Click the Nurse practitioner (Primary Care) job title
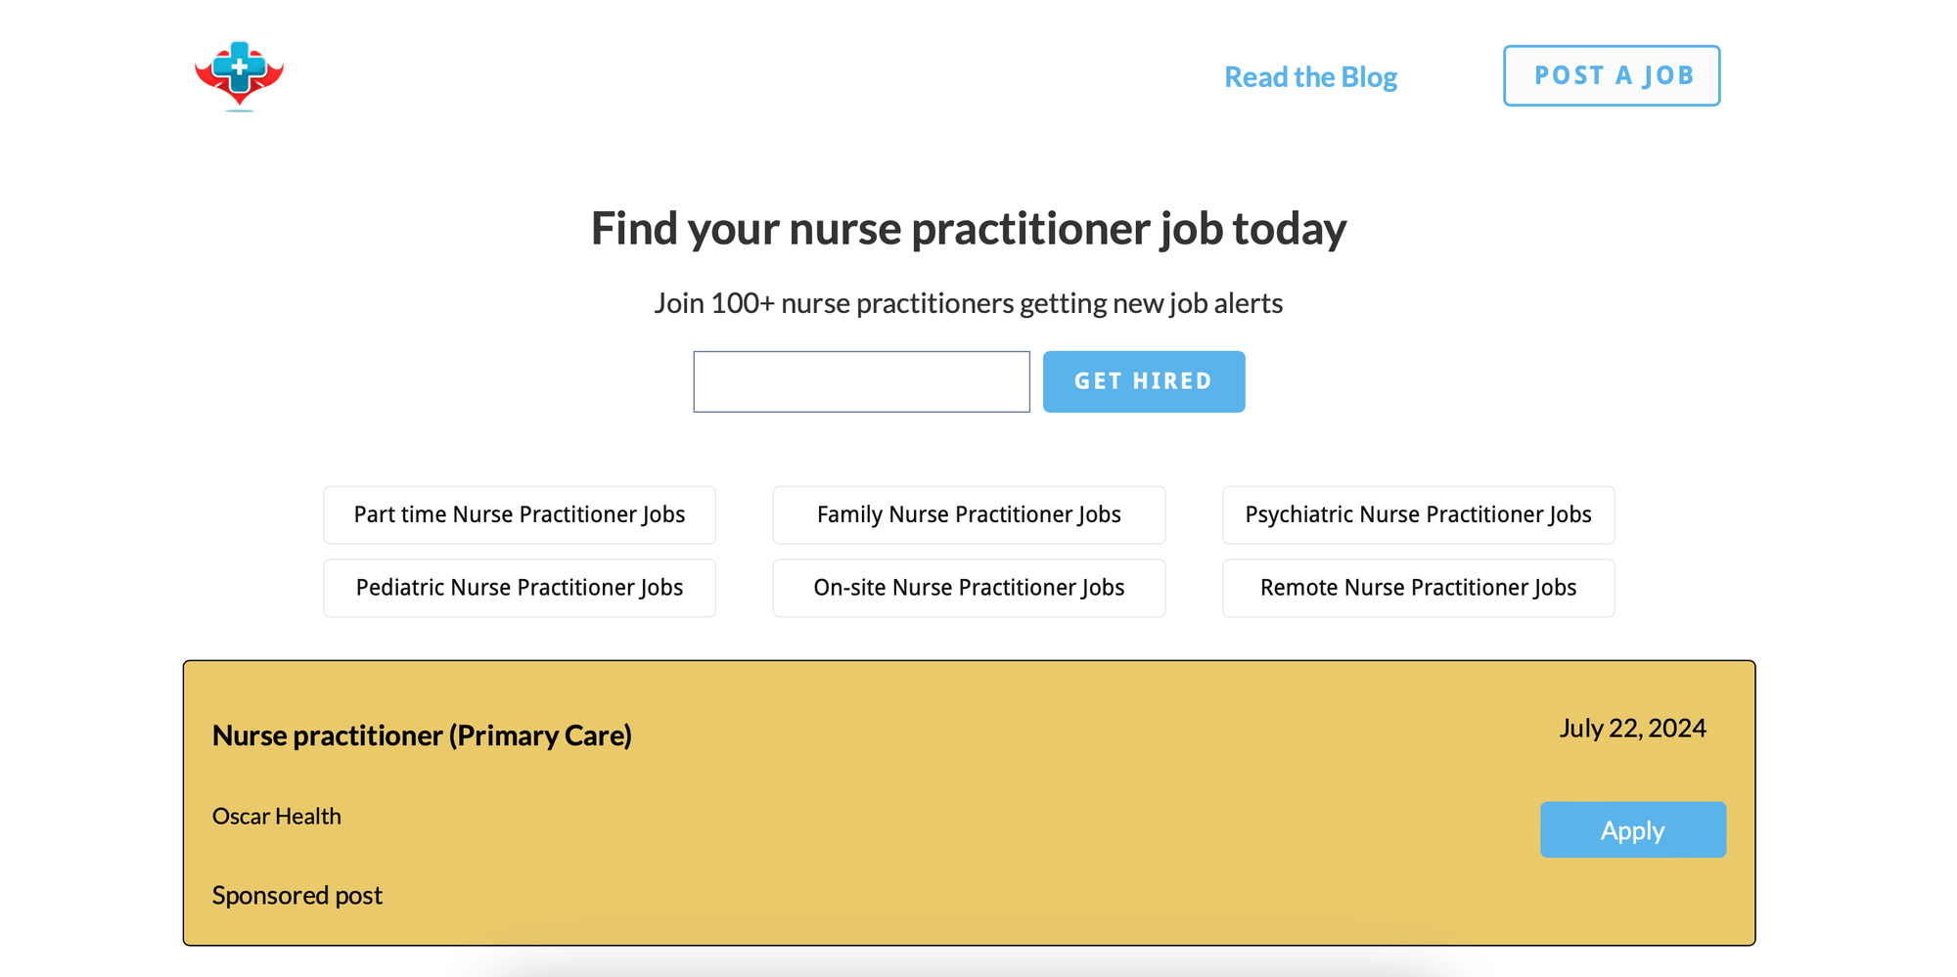1957x977 pixels. tap(423, 735)
